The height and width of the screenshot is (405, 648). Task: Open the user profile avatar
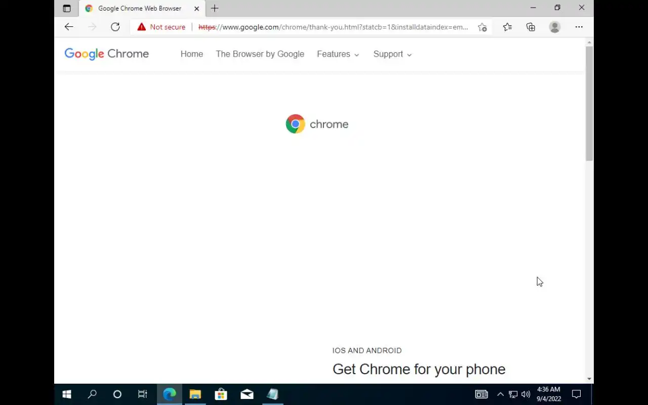[555, 27]
